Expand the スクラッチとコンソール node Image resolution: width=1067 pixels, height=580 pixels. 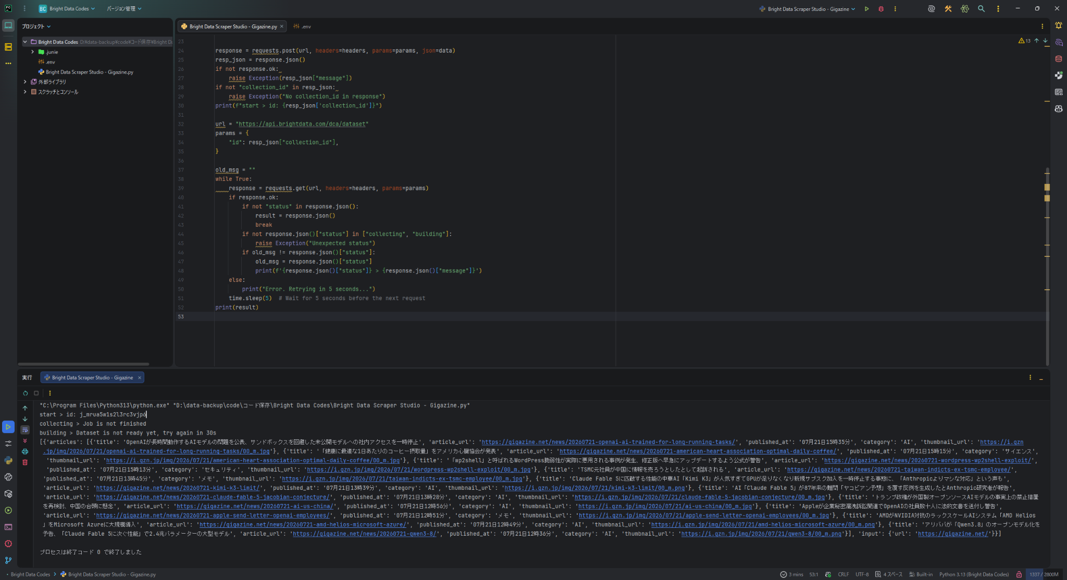(x=25, y=92)
